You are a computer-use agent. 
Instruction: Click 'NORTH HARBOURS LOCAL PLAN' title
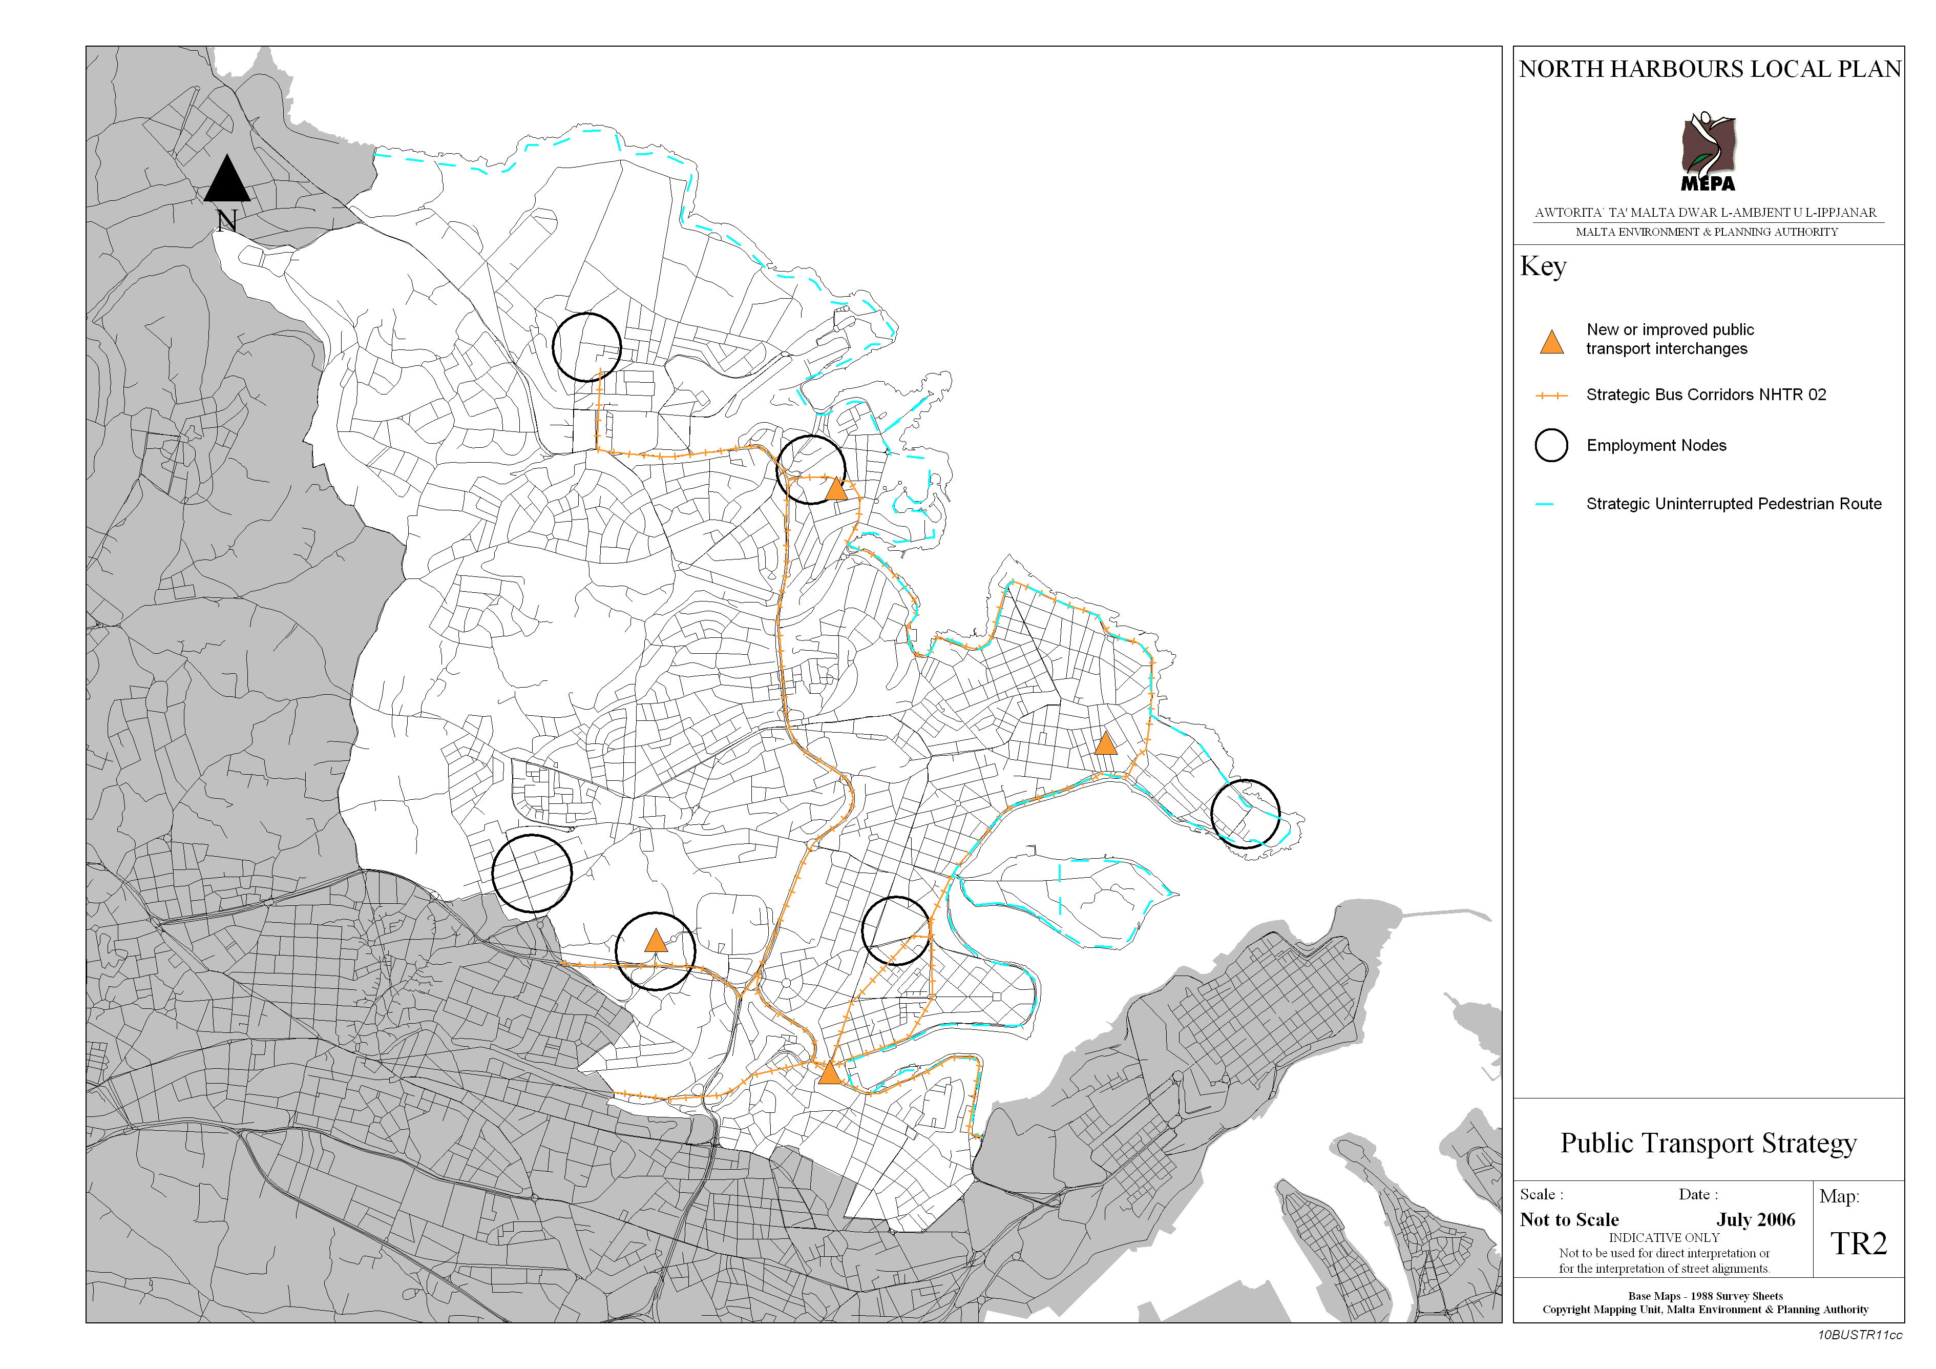coord(1710,69)
